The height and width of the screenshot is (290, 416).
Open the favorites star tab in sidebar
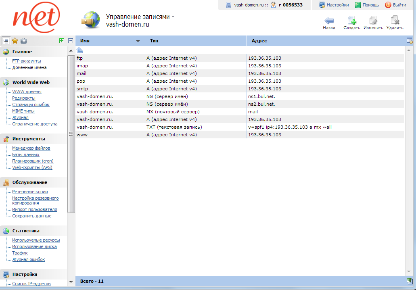[15, 41]
